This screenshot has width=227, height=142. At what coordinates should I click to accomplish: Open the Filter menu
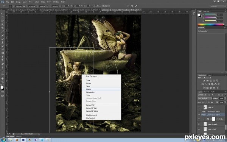click(x=43, y=2)
